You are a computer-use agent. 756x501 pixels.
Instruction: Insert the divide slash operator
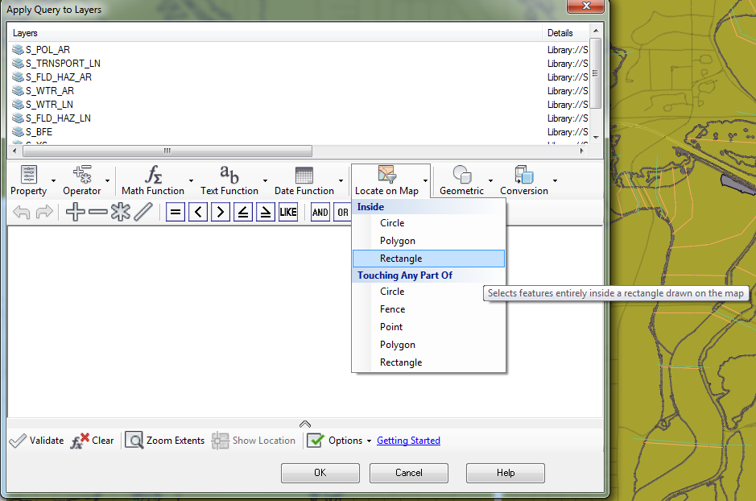(x=143, y=212)
